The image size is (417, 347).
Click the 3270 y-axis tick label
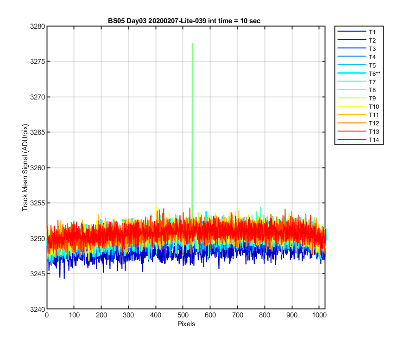coord(38,97)
